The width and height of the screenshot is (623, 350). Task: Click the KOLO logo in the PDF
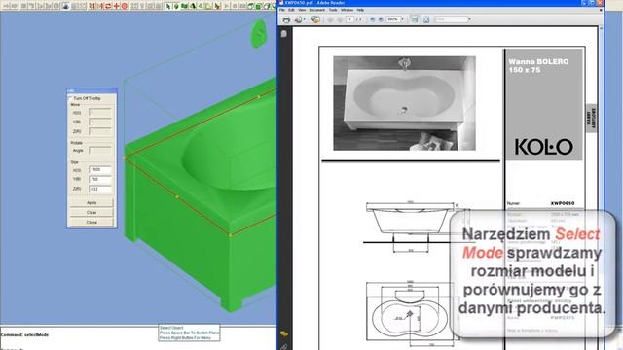pos(544,147)
